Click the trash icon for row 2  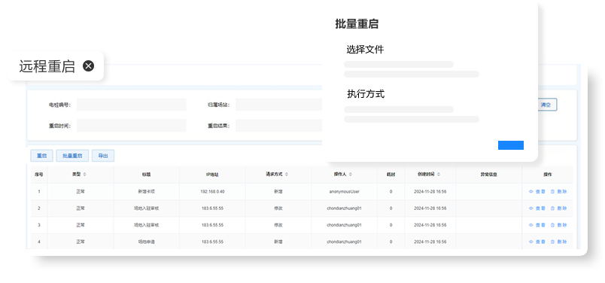point(552,208)
